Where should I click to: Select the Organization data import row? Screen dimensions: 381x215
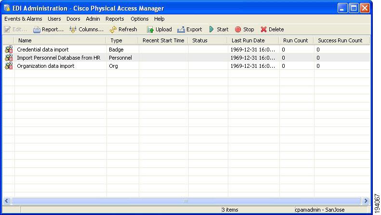coord(186,66)
